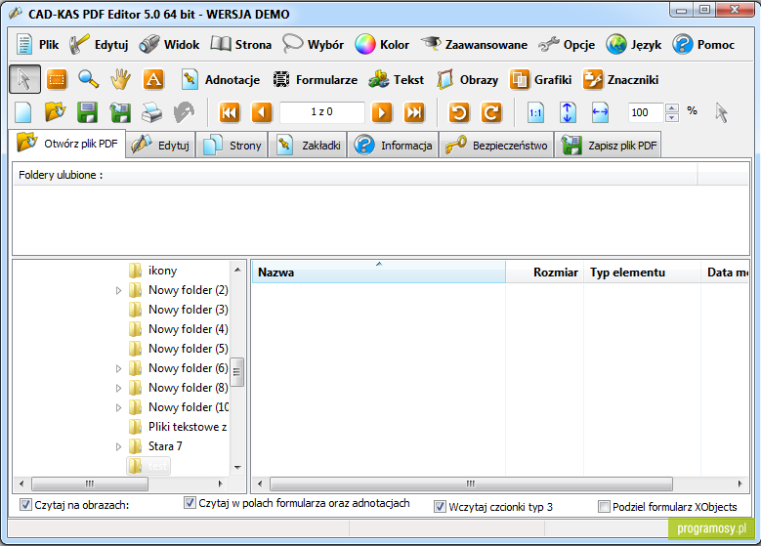Open the Opcje menu
The height and width of the screenshot is (546, 761).
click(x=567, y=45)
